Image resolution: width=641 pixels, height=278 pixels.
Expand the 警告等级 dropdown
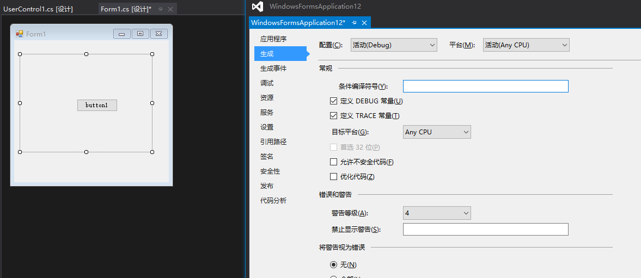[x=437, y=213]
